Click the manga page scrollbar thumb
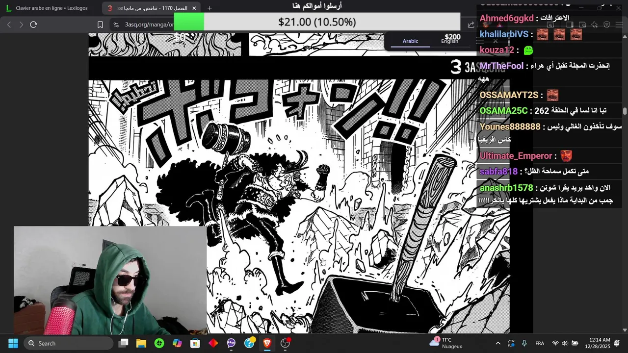628x353 pixels. (625, 111)
